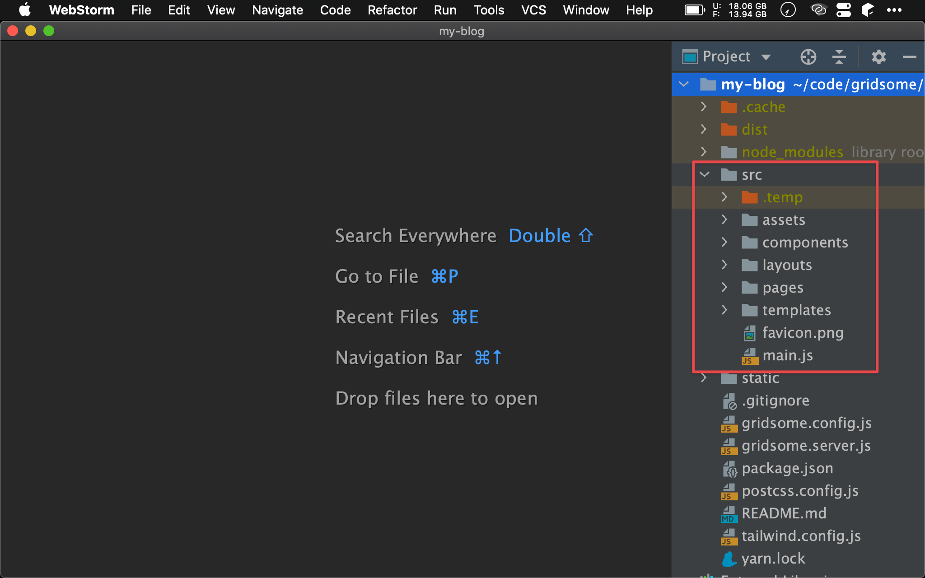This screenshot has width=925, height=578.
Task: Open the Refactor menu
Action: (x=392, y=10)
